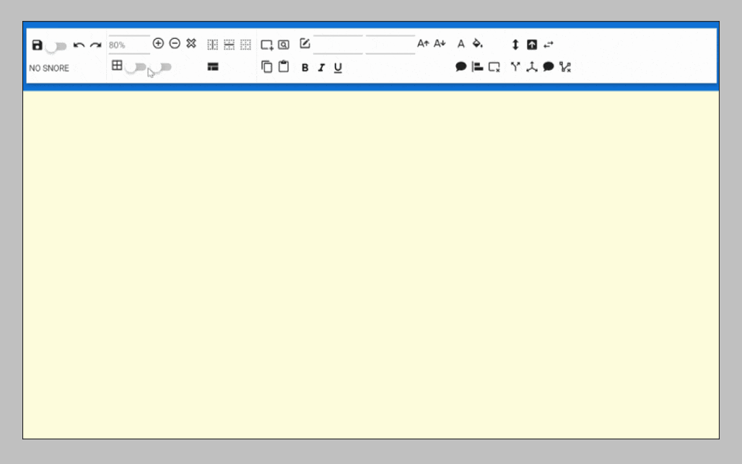Open the 80% zoom level field
This screenshot has width=742, height=464.
click(x=128, y=45)
